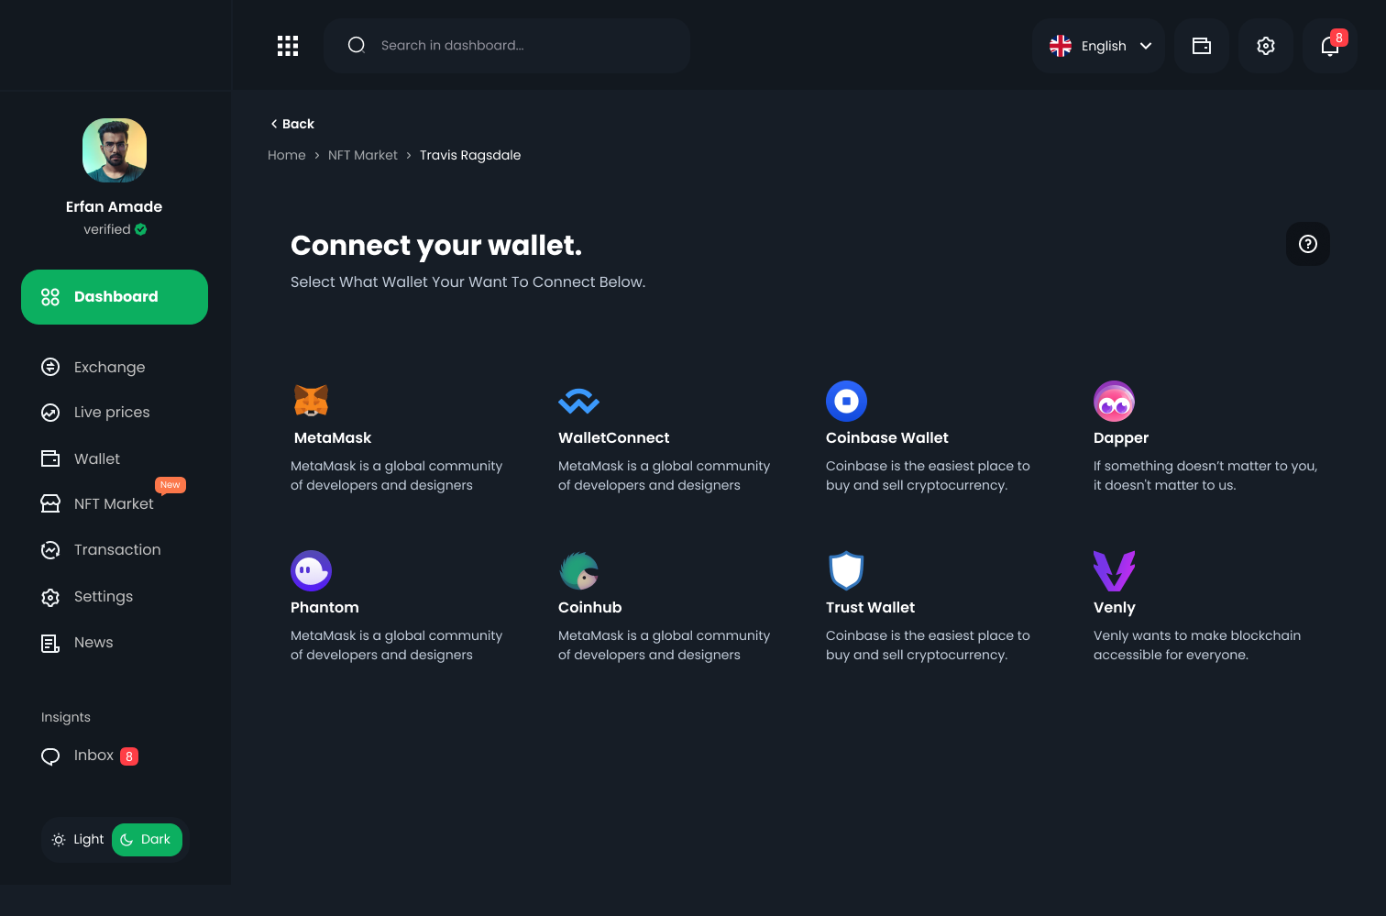Viewport: 1386px width, 916px height.
Task: Pick the Coinbase Wallet icon
Action: click(846, 401)
